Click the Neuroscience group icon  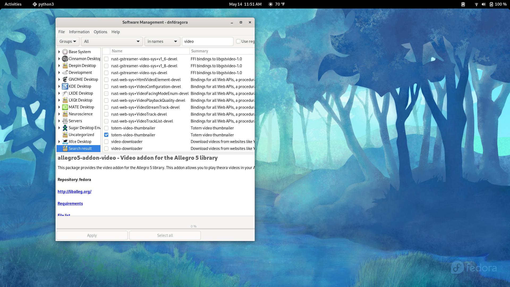65,114
